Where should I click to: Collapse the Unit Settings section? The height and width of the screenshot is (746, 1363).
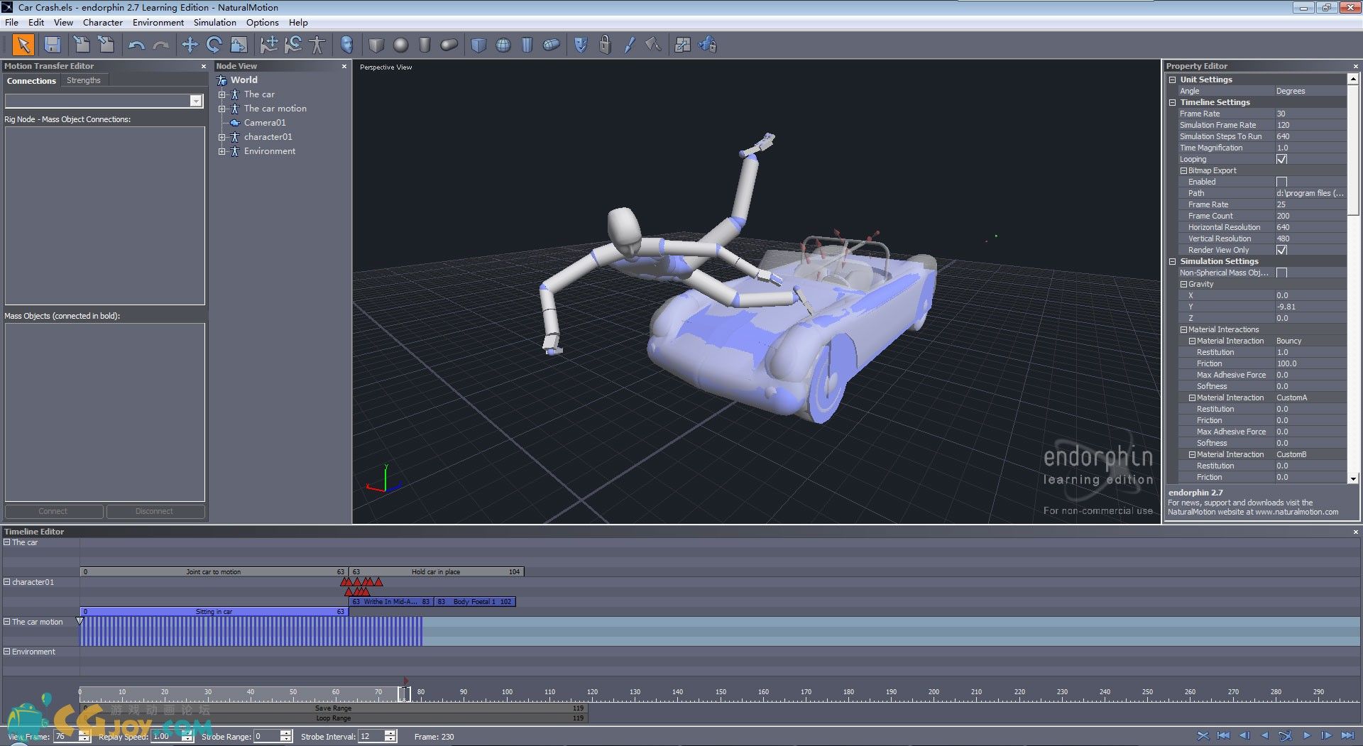1173,79
